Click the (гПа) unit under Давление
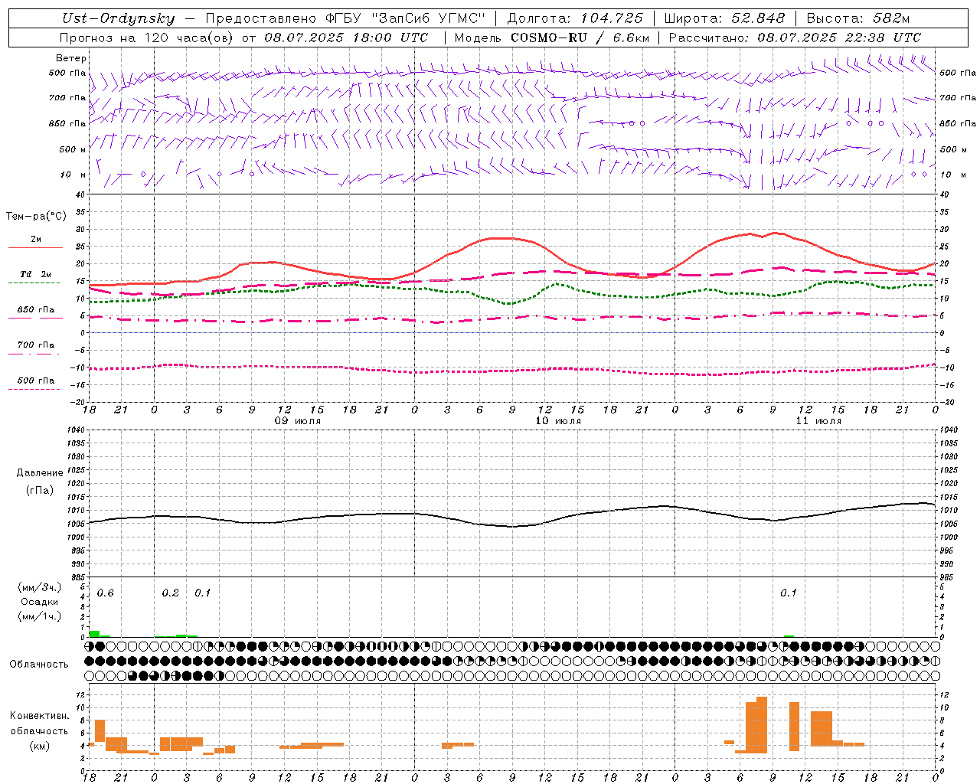980x784 pixels. coord(40,491)
